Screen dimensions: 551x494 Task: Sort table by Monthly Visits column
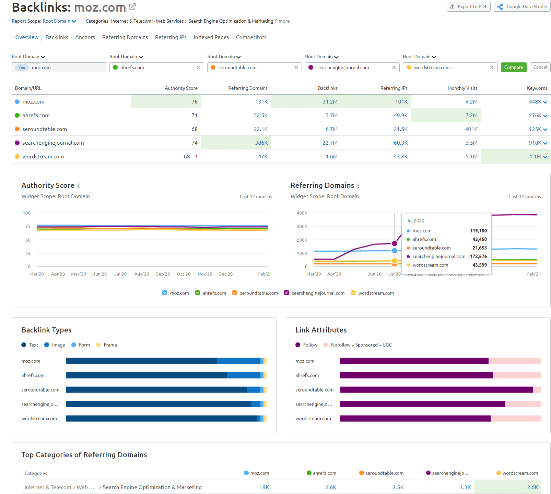click(x=462, y=88)
